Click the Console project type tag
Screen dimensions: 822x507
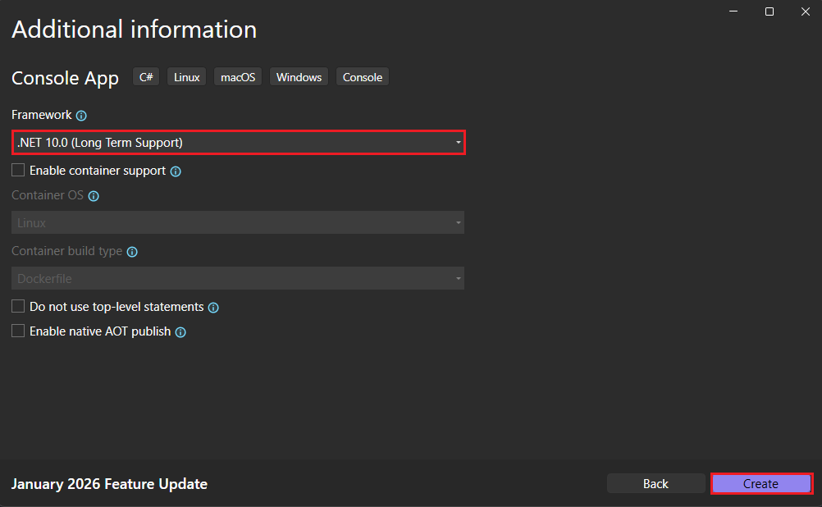coord(362,76)
